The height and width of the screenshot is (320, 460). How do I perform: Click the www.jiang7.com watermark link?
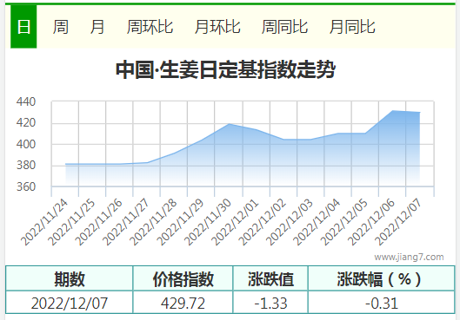pos(409,257)
